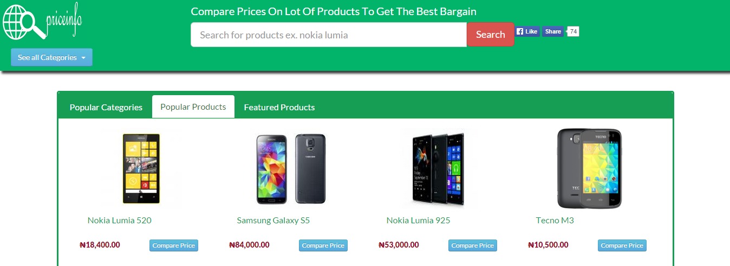730x266 pixels.
Task: Compare Price for Tecno M3
Action: (x=622, y=245)
